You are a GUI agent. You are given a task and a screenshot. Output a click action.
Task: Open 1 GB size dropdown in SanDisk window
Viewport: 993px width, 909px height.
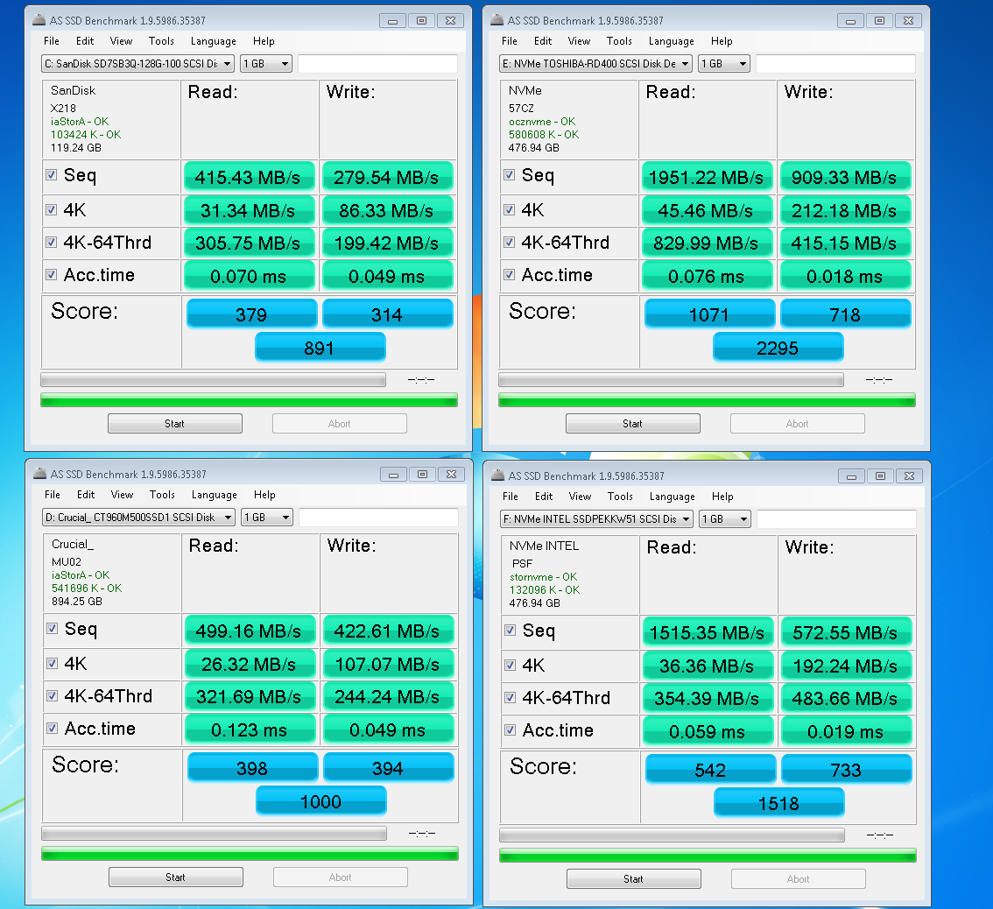click(x=266, y=63)
